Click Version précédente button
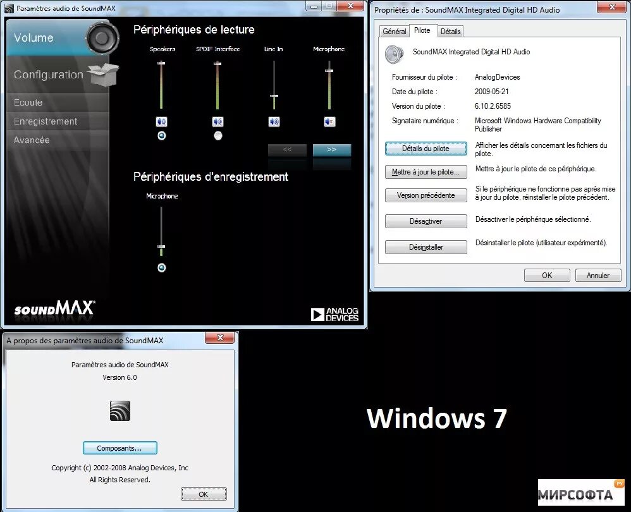Image resolution: width=631 pixels, height=512 pixels. point(426,195)
